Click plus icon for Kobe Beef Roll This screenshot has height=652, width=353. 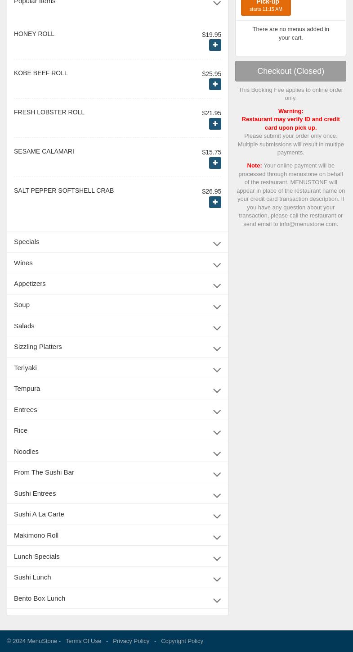tap(215, 84)
